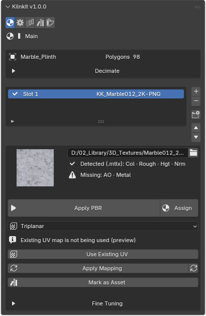This screenshot has width=206, height=316.
Task: Click the small refresh icon right of Apply Mapping
Action: (193, 268)
